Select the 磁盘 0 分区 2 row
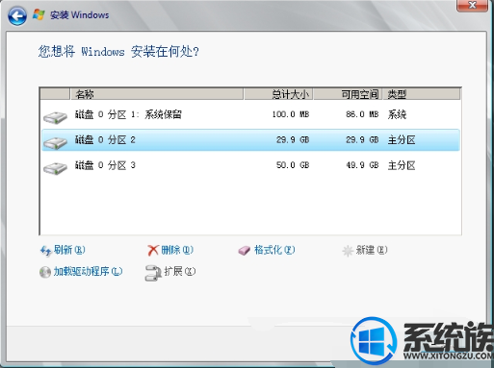Viewport: 494px width, 368px height. (250, 140)
